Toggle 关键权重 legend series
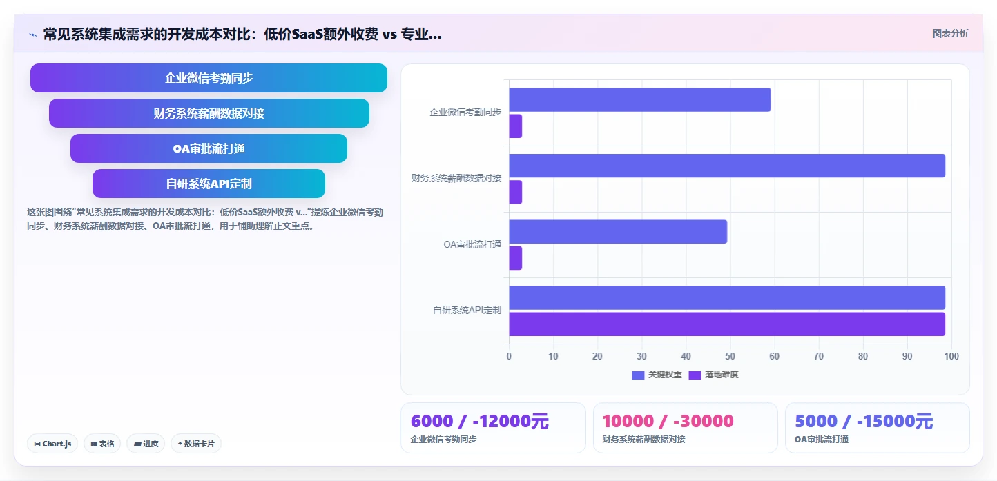Viewport: 997px width, 481px height. (x=657, y=375)
